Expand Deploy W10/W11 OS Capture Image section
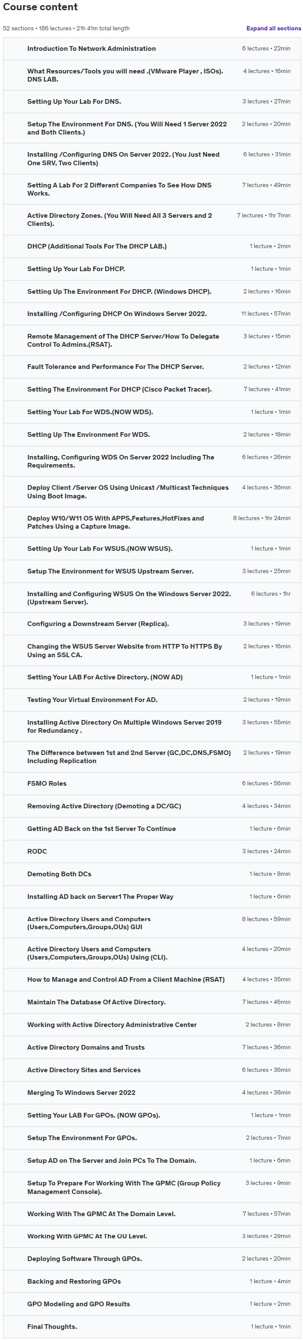 152,522
